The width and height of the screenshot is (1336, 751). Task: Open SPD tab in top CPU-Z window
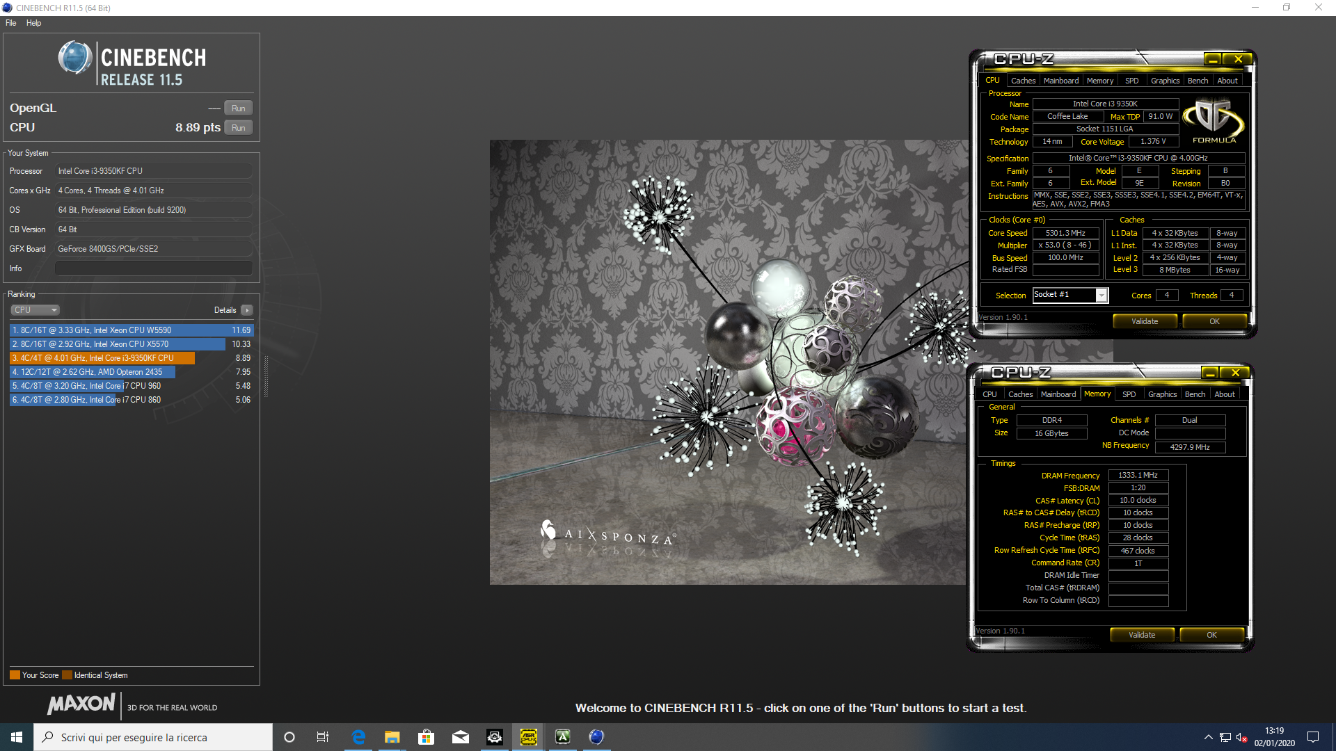click(1132, 81)
